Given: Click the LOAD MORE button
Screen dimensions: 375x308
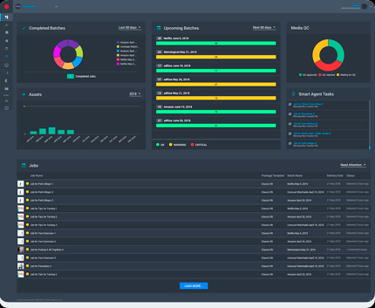Looking at the screenshot, I should (194, 286).
